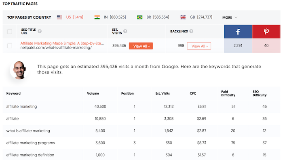Select the United States flag icon
This screenshot has height=160, width=283.
click(x=59, y=17)
